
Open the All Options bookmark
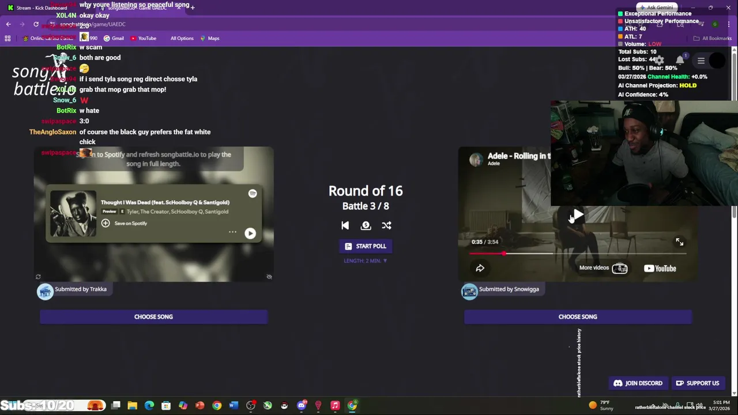click(182, 38)
